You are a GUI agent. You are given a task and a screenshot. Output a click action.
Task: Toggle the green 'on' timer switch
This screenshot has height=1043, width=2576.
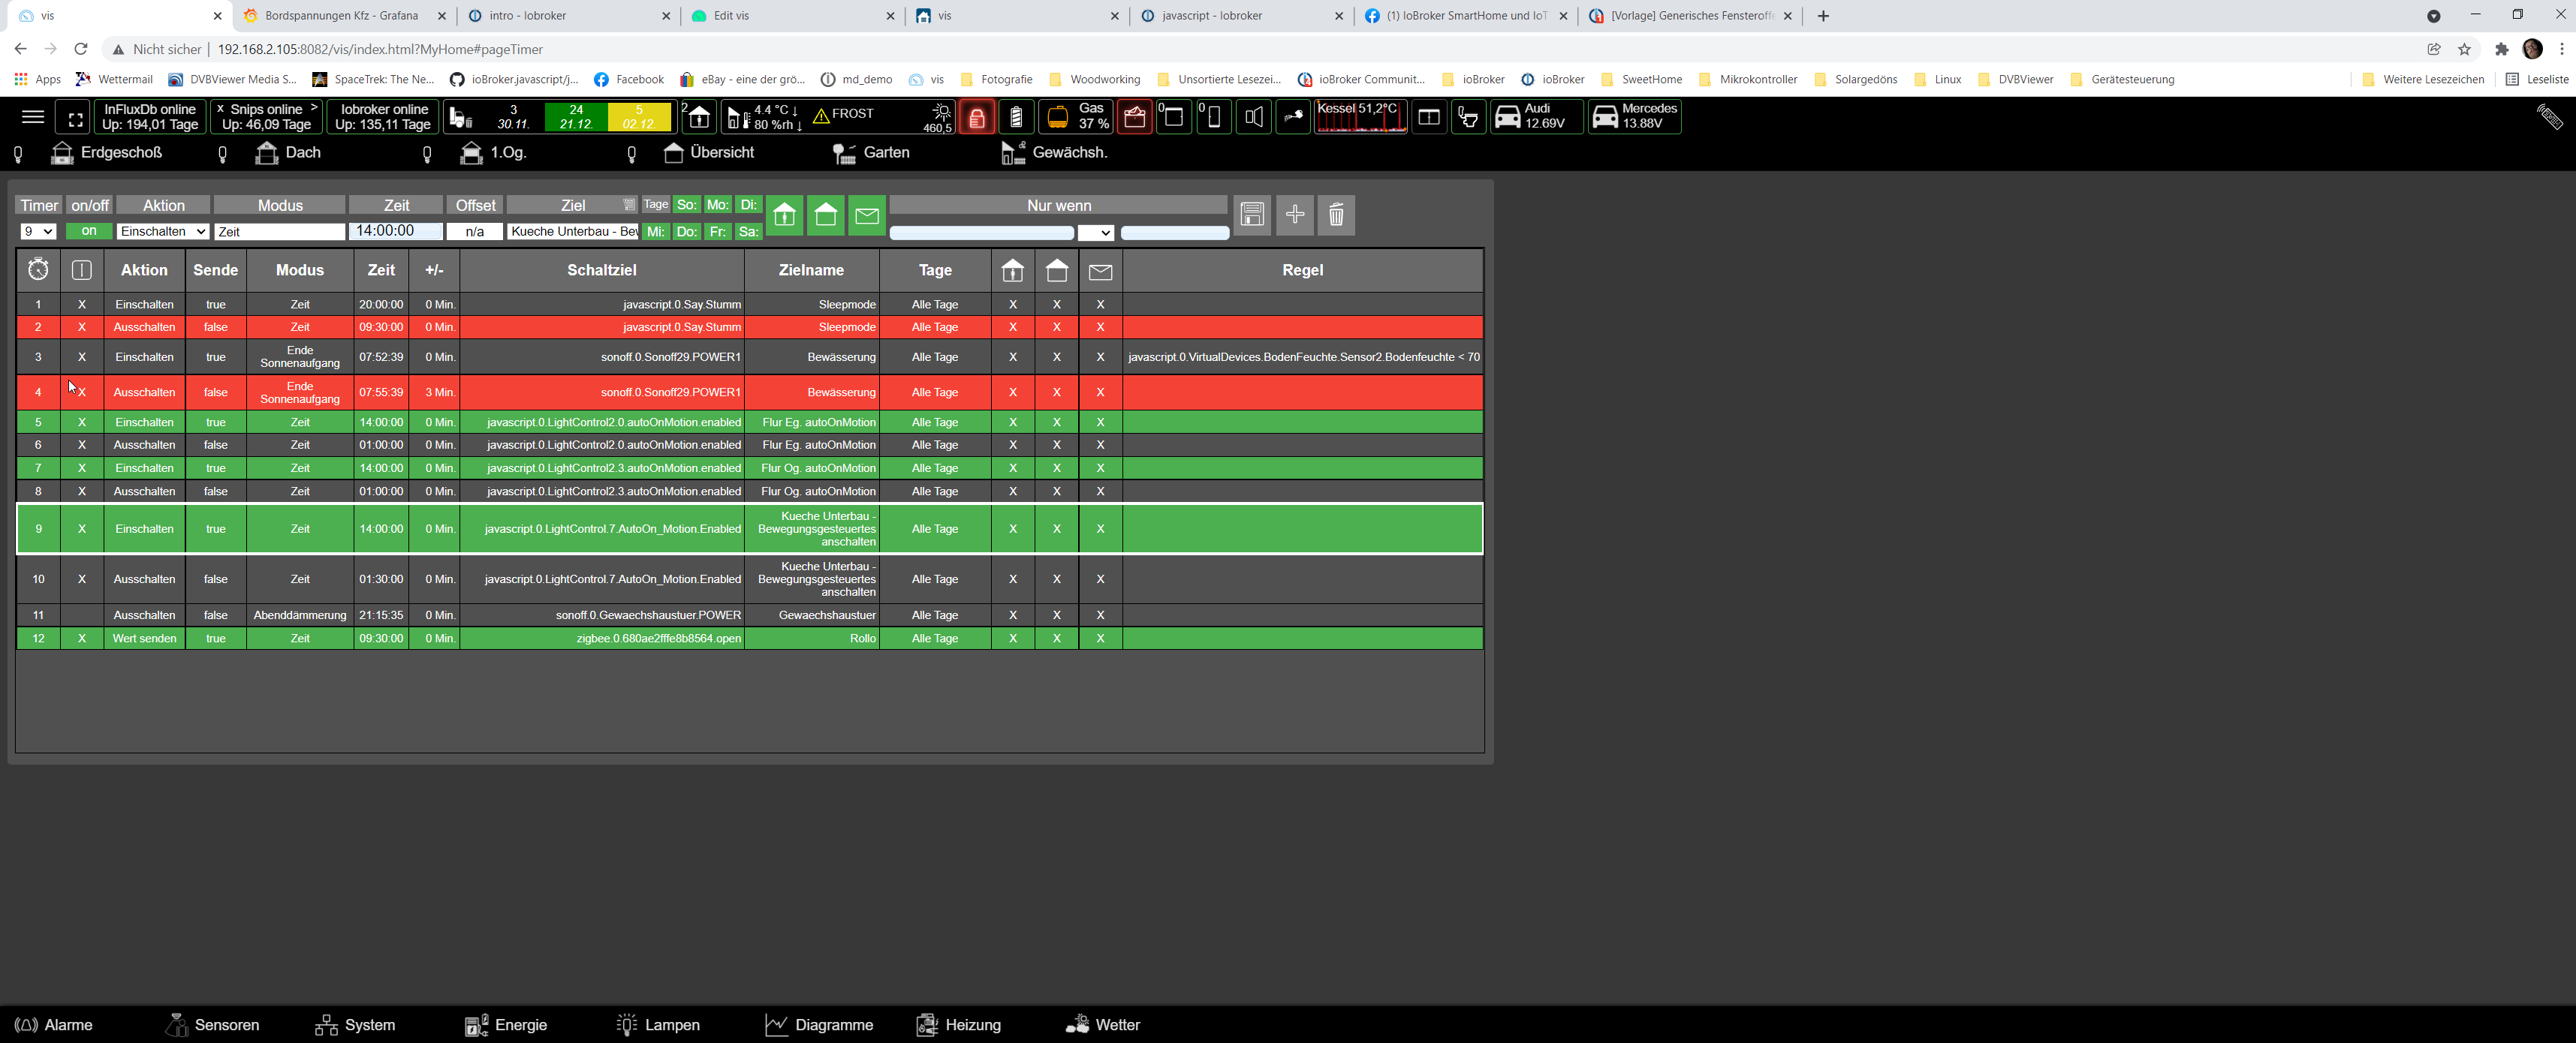pos(89,232)
